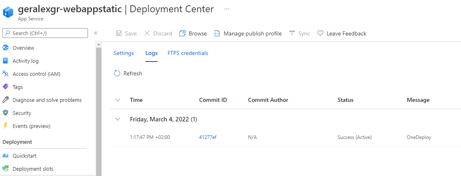Click the Overview globe icon
The width and height of the screenshot is (461, 176).
pyautogui.click(x=5, y=48)
